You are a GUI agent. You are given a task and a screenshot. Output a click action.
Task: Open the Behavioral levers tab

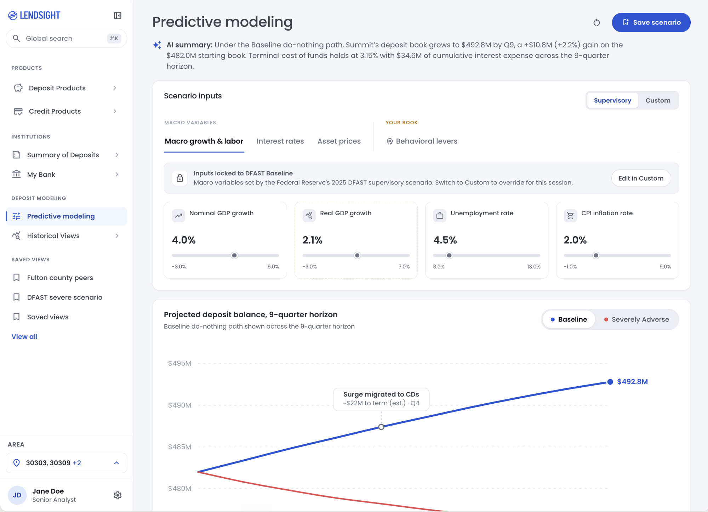[422, 141]
